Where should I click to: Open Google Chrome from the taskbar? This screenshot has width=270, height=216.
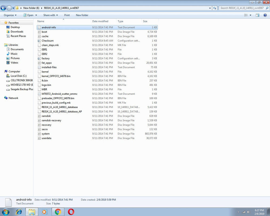58,212
